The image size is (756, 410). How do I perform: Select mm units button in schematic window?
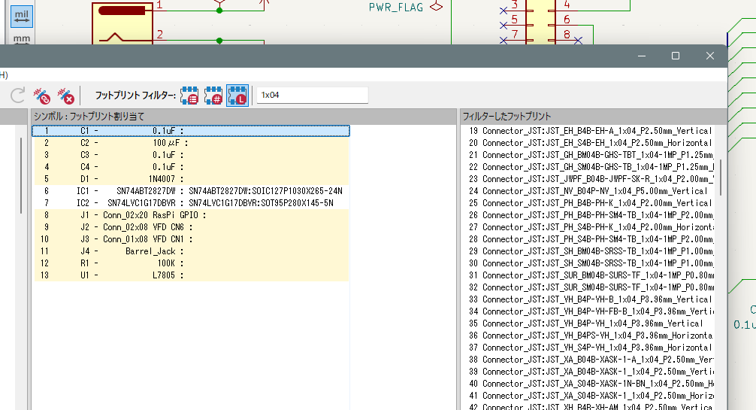[x=22, y=38]
